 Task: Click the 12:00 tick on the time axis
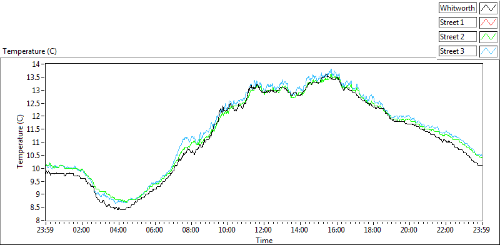coord(264,230)
